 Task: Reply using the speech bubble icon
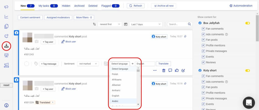click(170, 70)
